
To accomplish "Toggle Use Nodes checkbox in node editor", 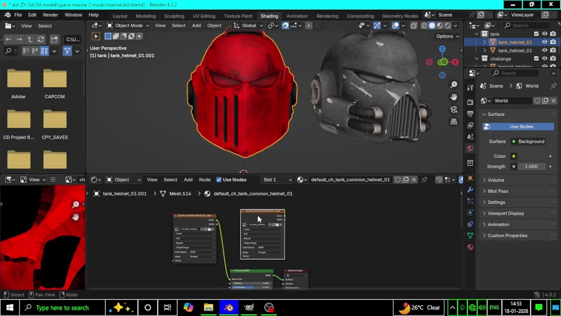I will coord(219,180).
